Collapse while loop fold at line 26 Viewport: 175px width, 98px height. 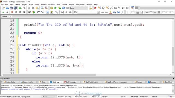[18, 49]
